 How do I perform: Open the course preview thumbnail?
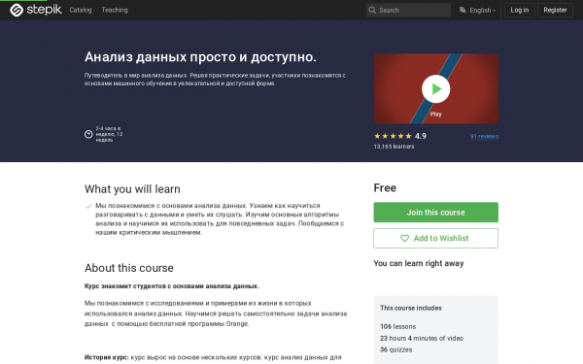435,88
